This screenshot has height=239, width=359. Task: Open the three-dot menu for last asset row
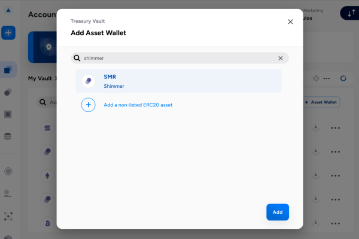point(335,223)
